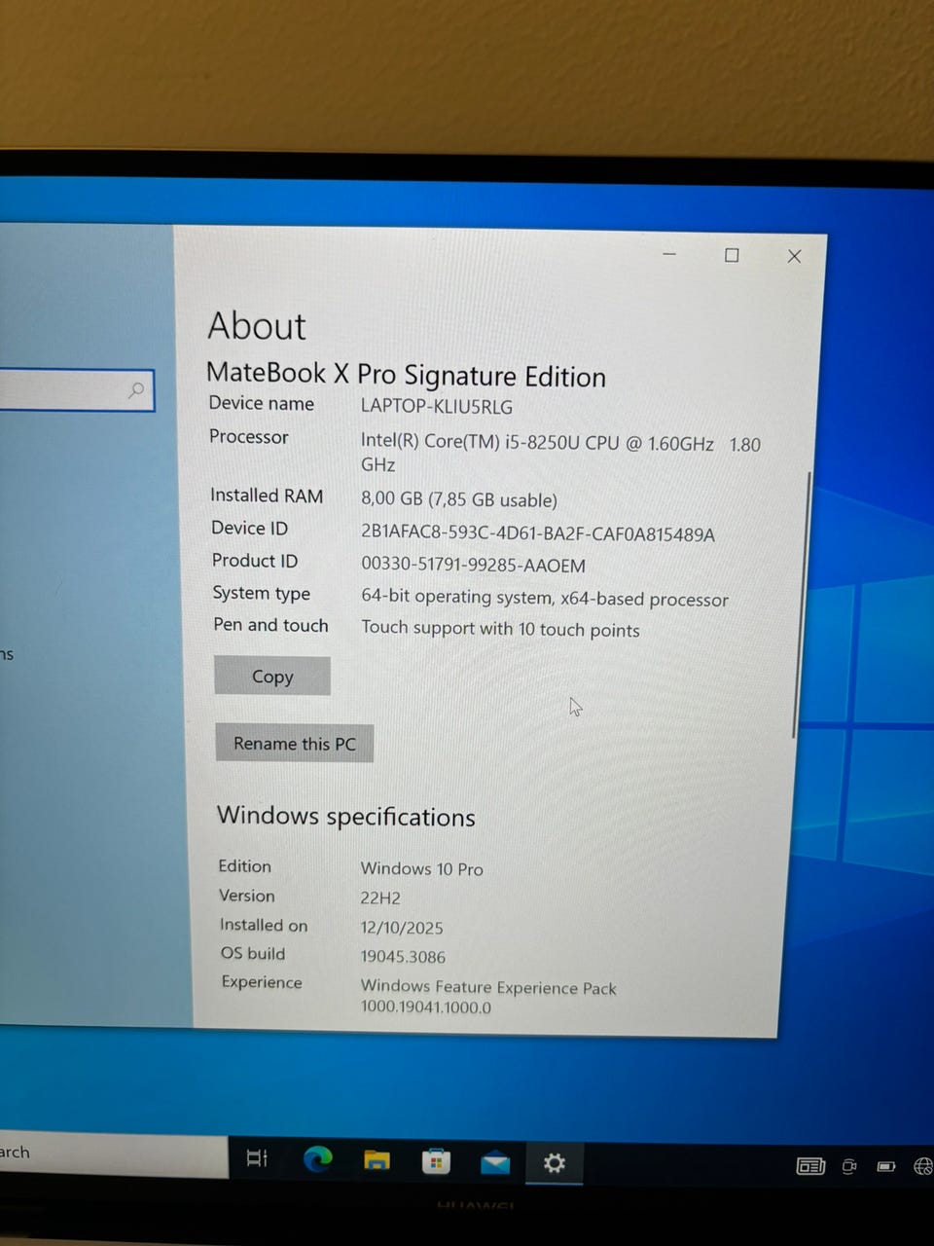
Task: Click the 64-bit operating system text
Action: pyautogui.click(x=544, y=598)
